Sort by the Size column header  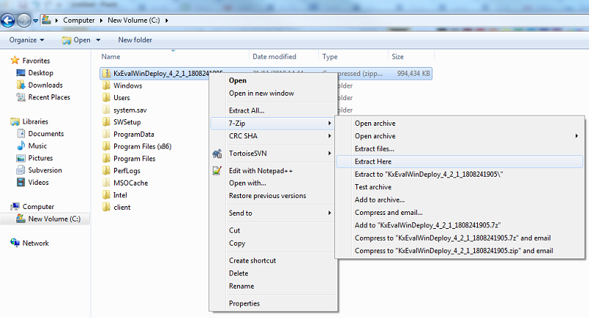398,57
